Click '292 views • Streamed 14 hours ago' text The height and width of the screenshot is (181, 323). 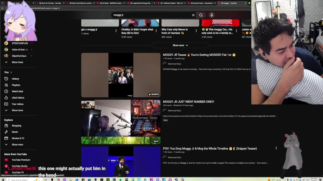[178, 105]
